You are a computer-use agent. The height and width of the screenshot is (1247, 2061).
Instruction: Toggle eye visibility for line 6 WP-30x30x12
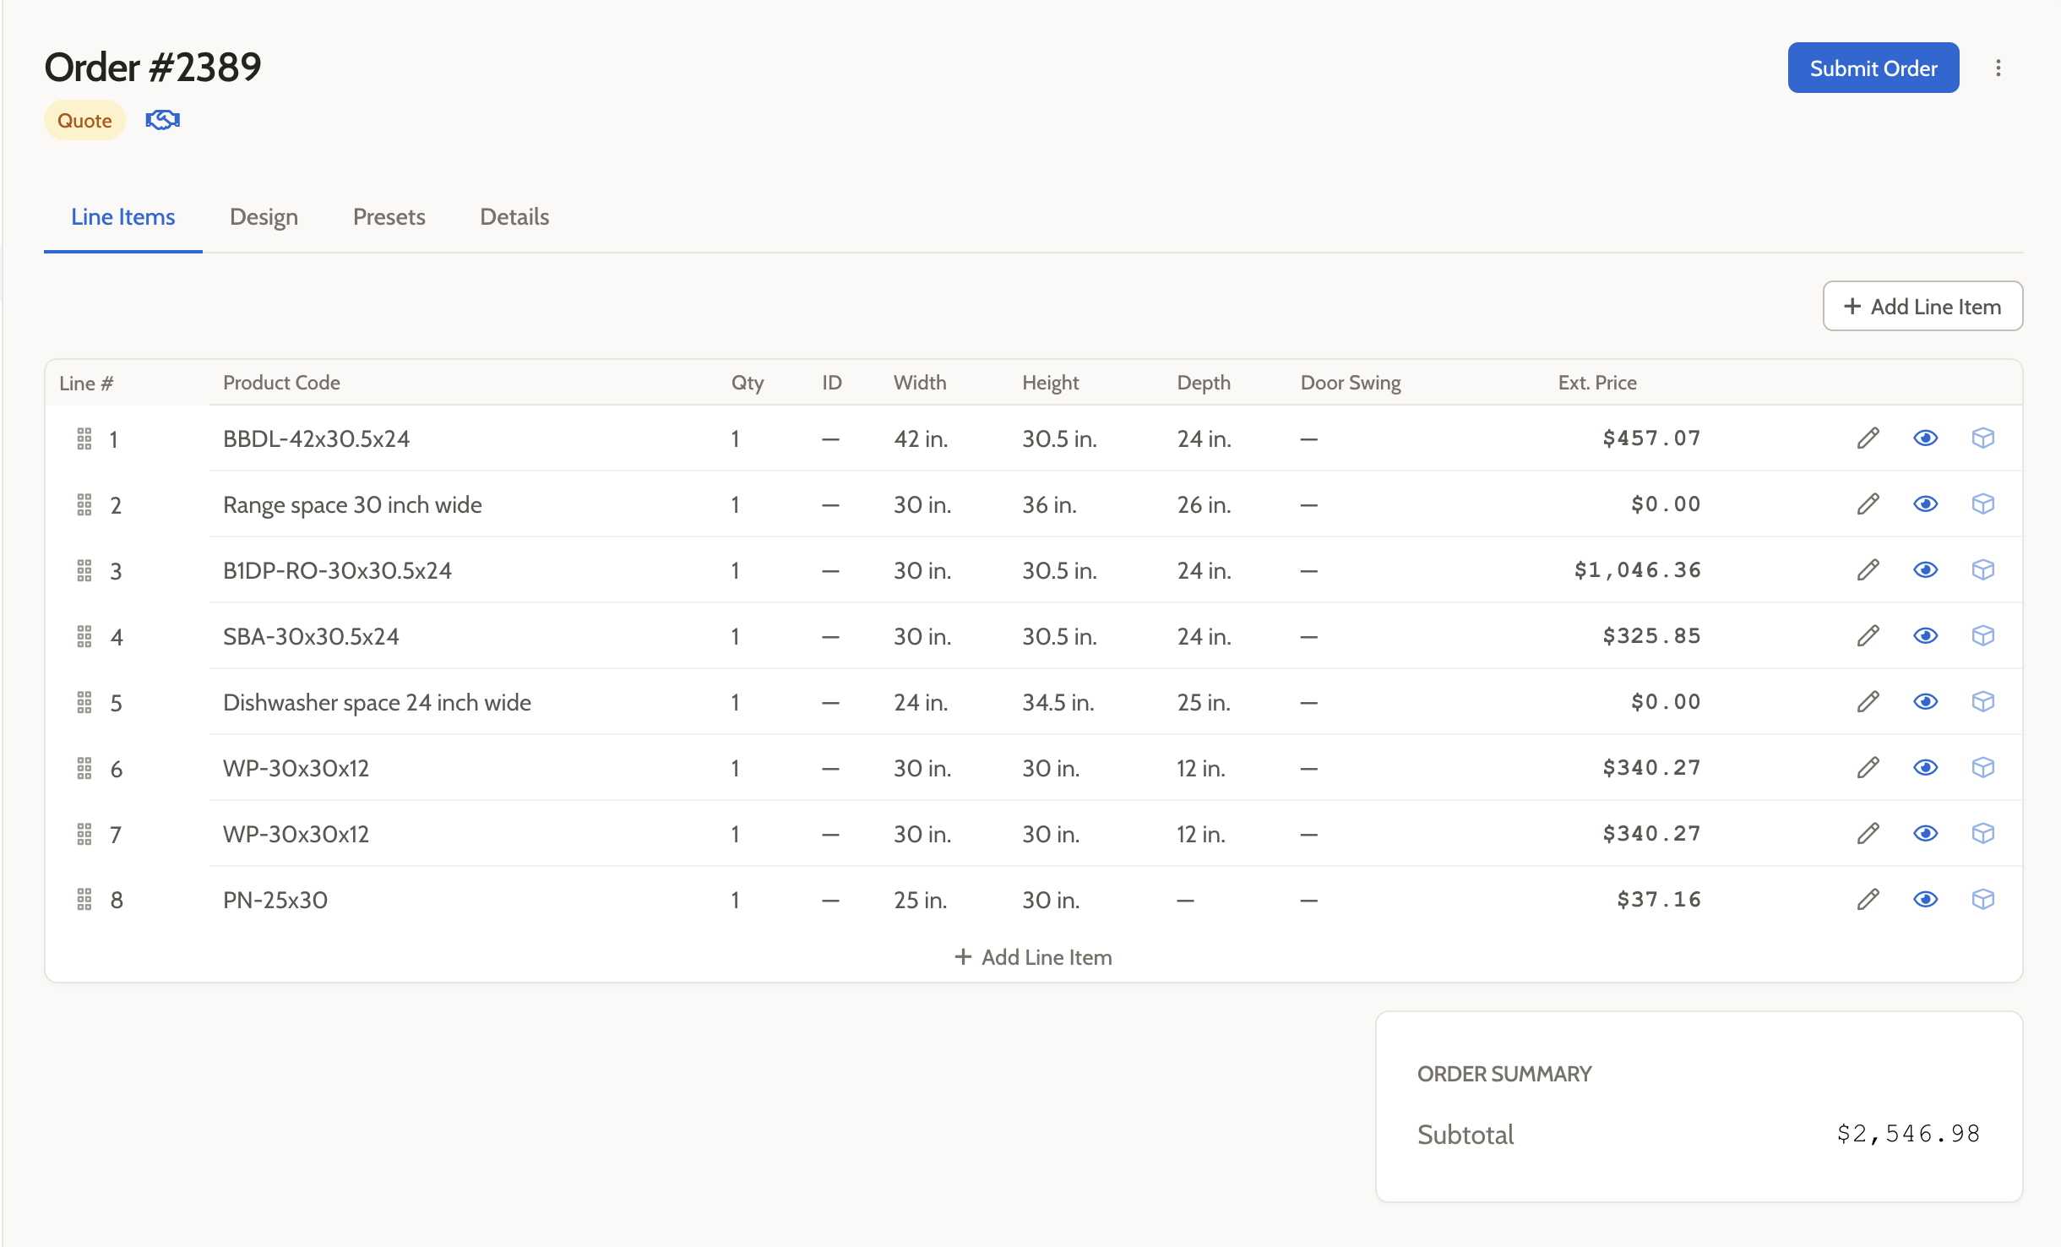[x=1926, y=767]
